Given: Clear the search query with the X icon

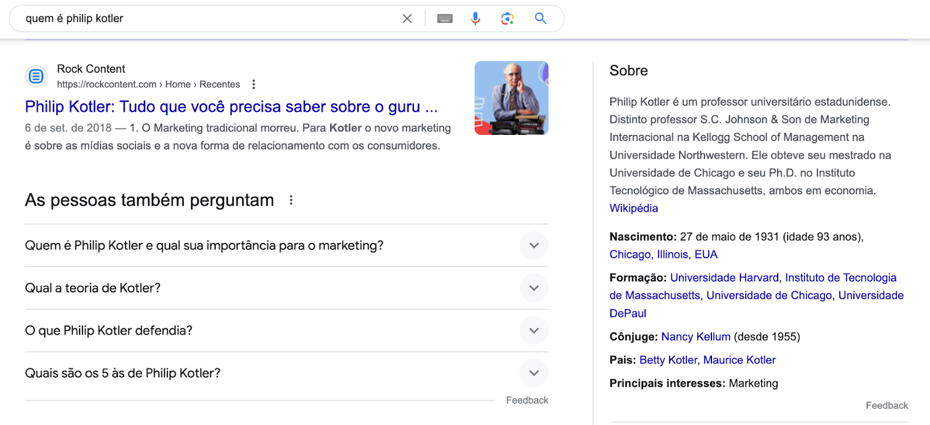Looking at the screenshot, I should pyautogui.click(x=407, y=19).
